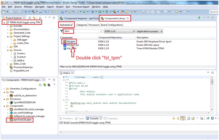Open the Processor Expert menu

pos(81,7)
